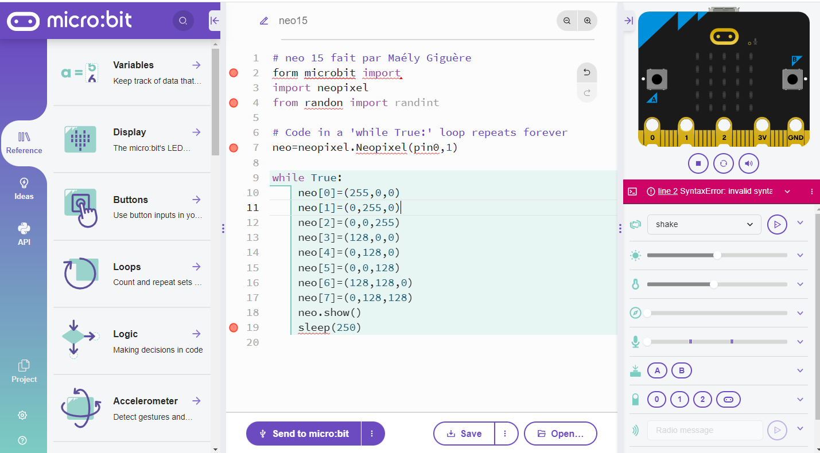Click the line 2 error link
This screenshot has height=453, width=820.
coord(667,192)
